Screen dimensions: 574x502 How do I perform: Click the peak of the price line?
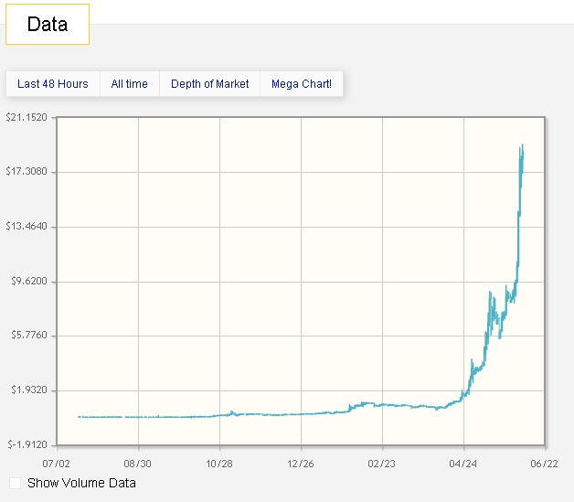(x=522, y=144)
